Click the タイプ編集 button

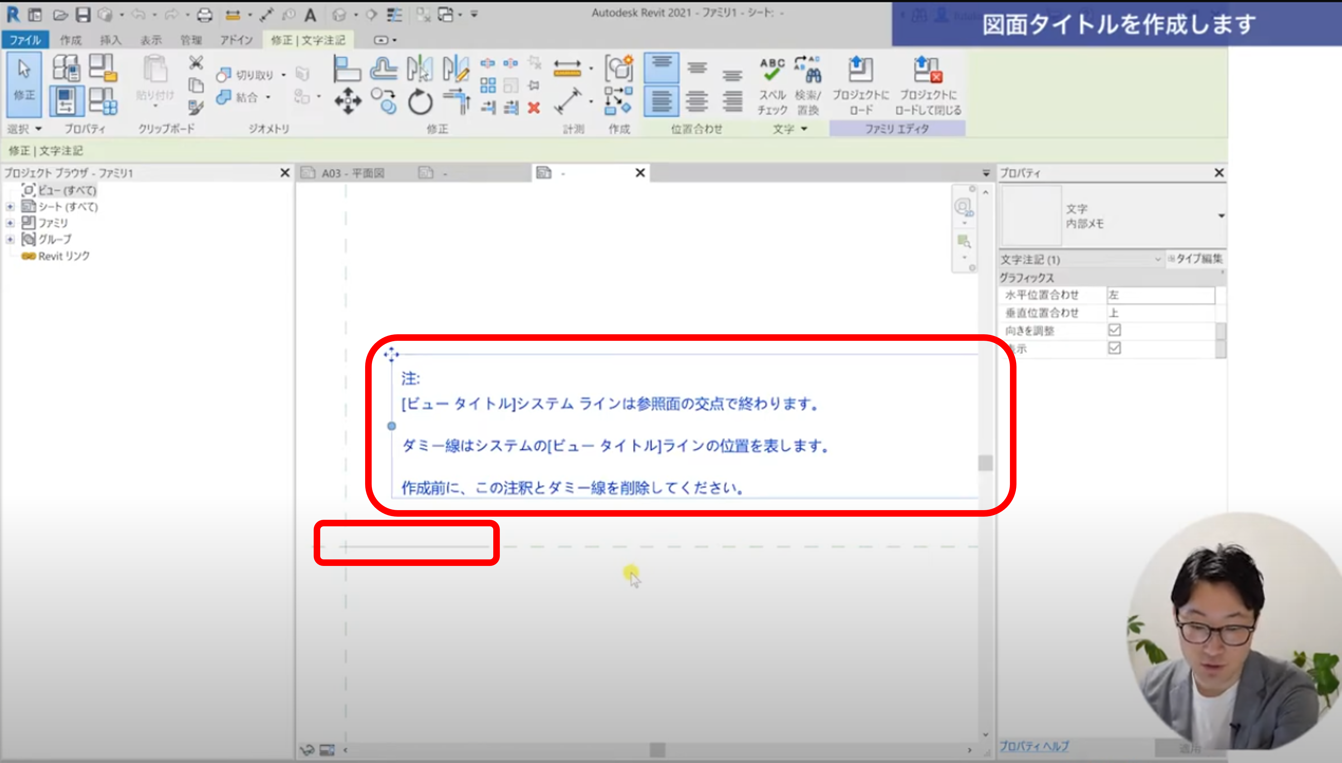(x=1195, y=259)
